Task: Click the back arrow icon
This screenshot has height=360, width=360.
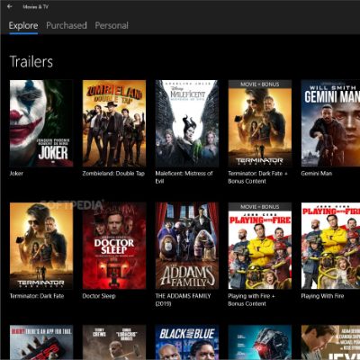Action: (x=10, y=6)
